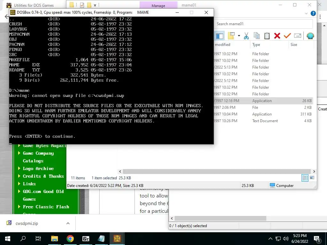This screenshot has height=245, width=327.
Task: Click the Copy icon in Explorer toolbar
Action: coord(257,36)
